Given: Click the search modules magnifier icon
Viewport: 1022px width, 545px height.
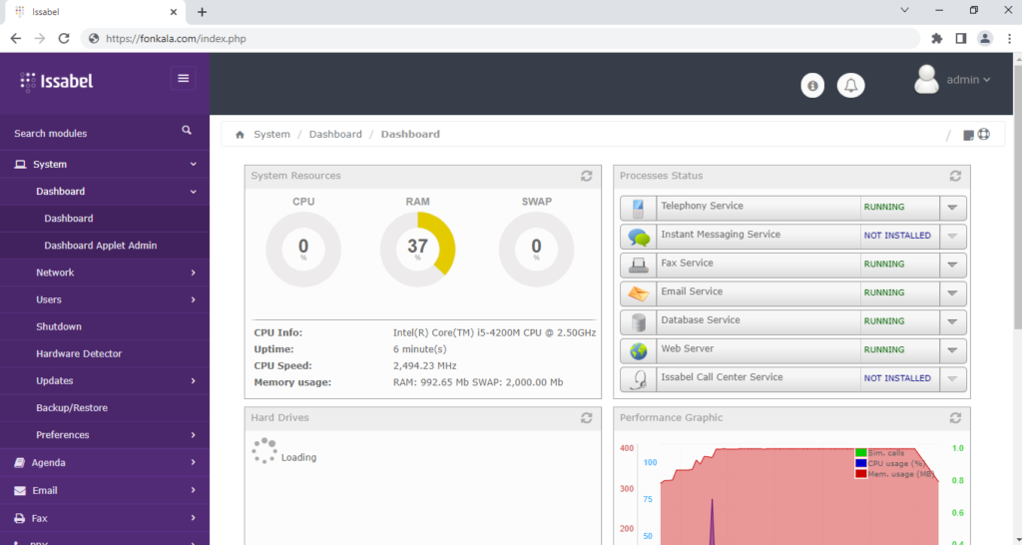Looking at the screenshot, I should pyautogui.click(x=187, y=131).
